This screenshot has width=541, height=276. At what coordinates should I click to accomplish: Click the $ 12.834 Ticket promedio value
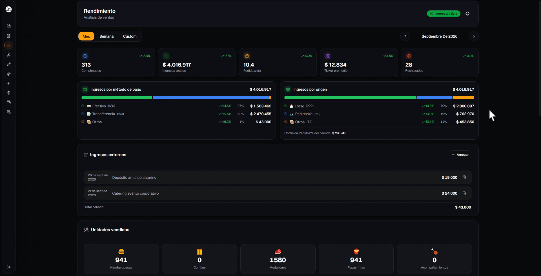point(335,65)
